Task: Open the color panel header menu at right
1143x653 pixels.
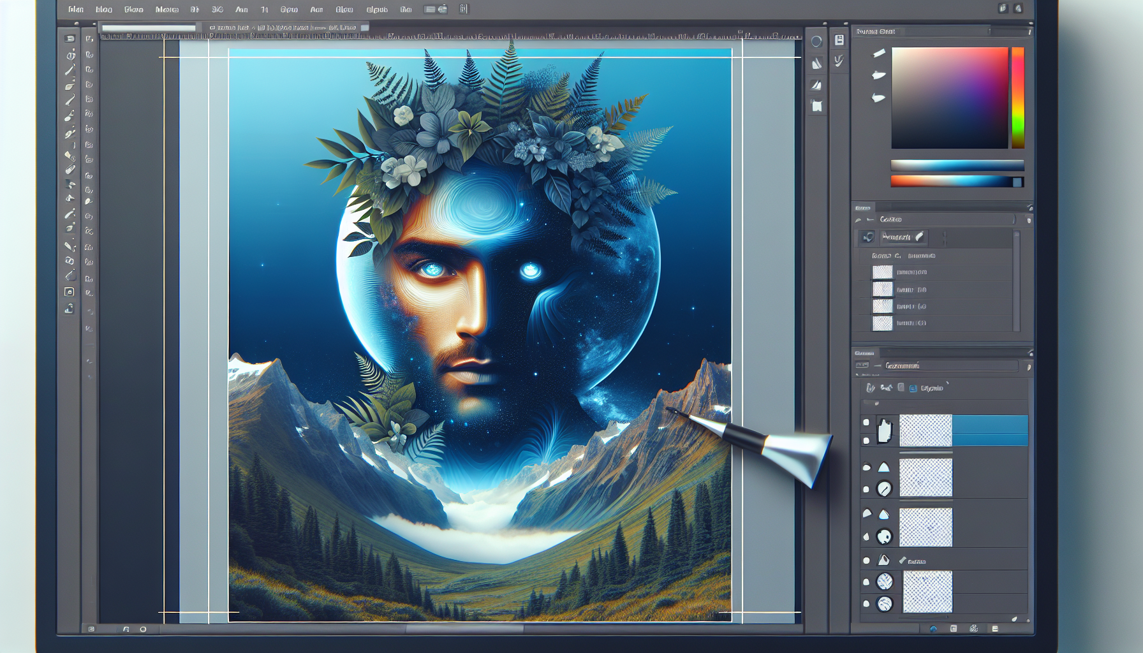Action: click(x=1029, y=31)
